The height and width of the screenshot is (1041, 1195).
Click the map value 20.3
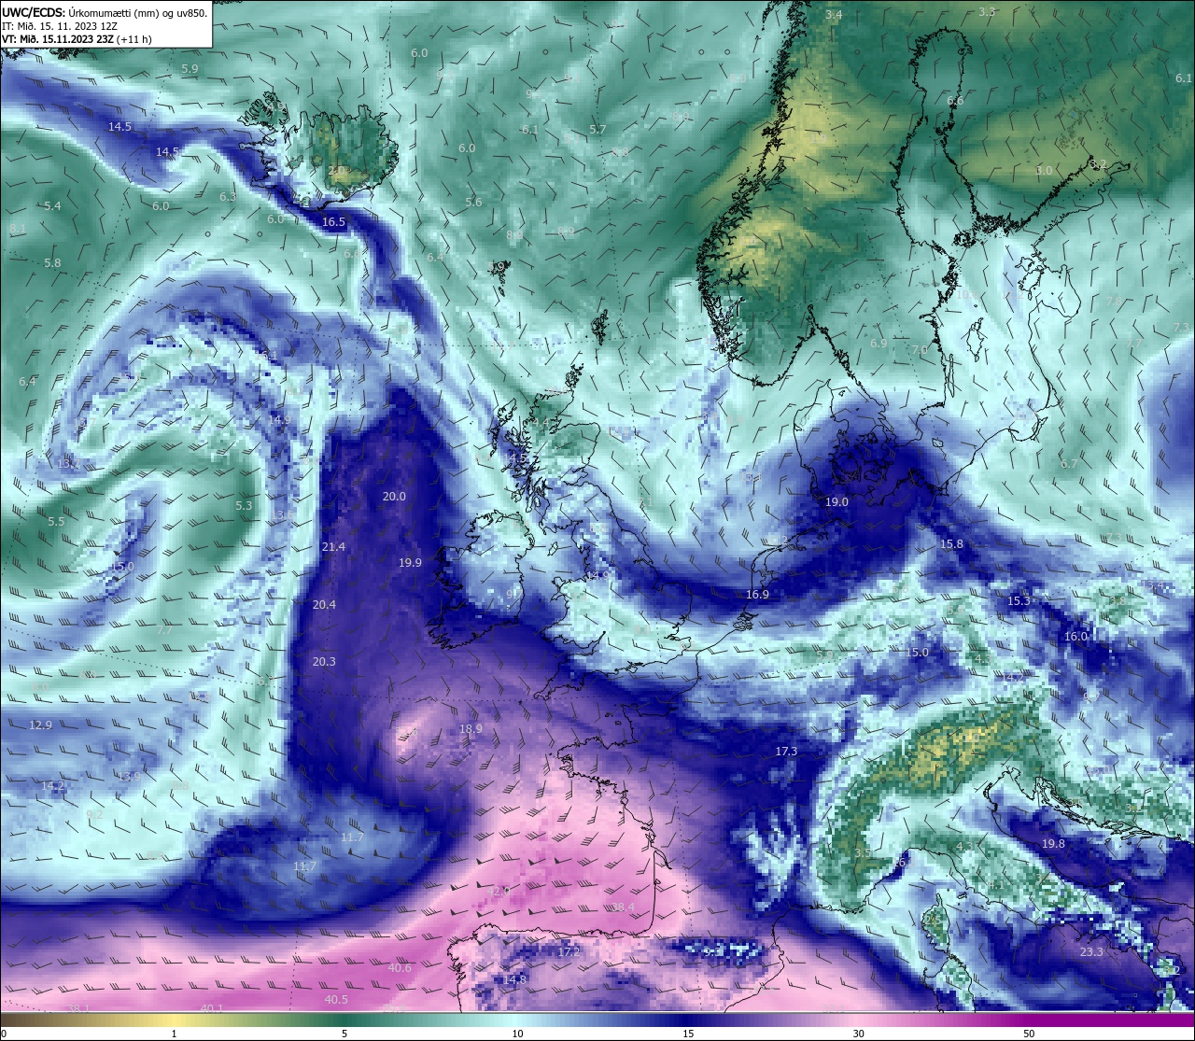[x=324, y=661]
